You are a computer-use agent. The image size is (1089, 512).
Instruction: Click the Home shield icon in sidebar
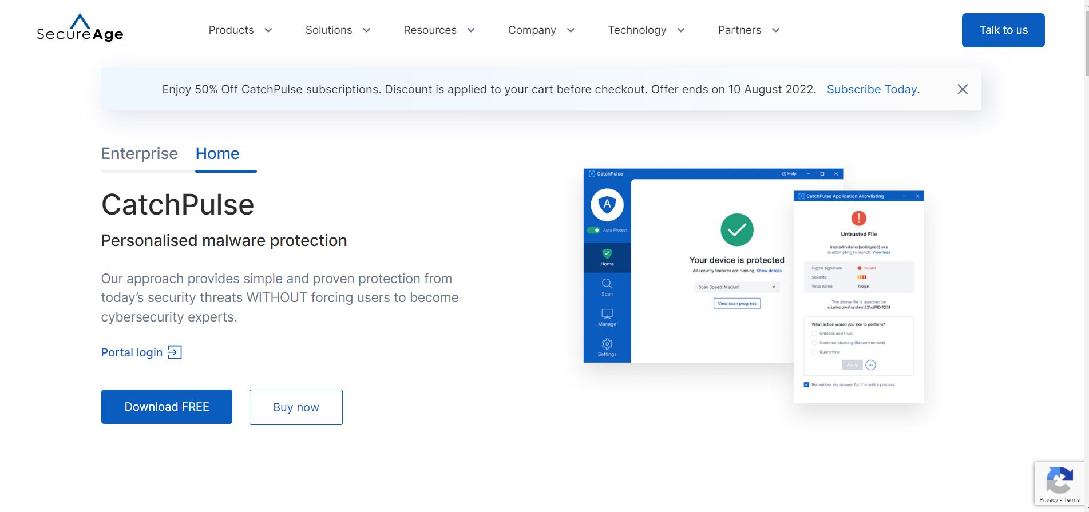[x=607, y=253]
